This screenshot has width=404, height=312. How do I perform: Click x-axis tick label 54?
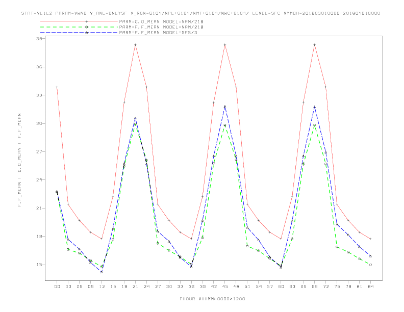click(259, 287)
